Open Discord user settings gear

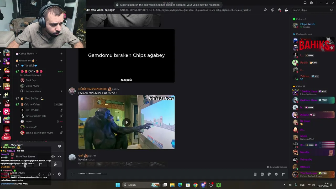pyautogui.click(x=59, y=174)
